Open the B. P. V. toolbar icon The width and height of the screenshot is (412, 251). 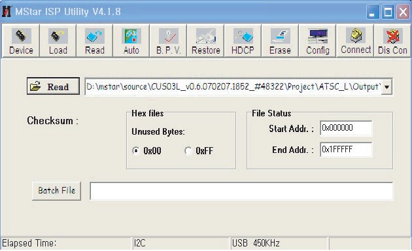pos(168,41)
